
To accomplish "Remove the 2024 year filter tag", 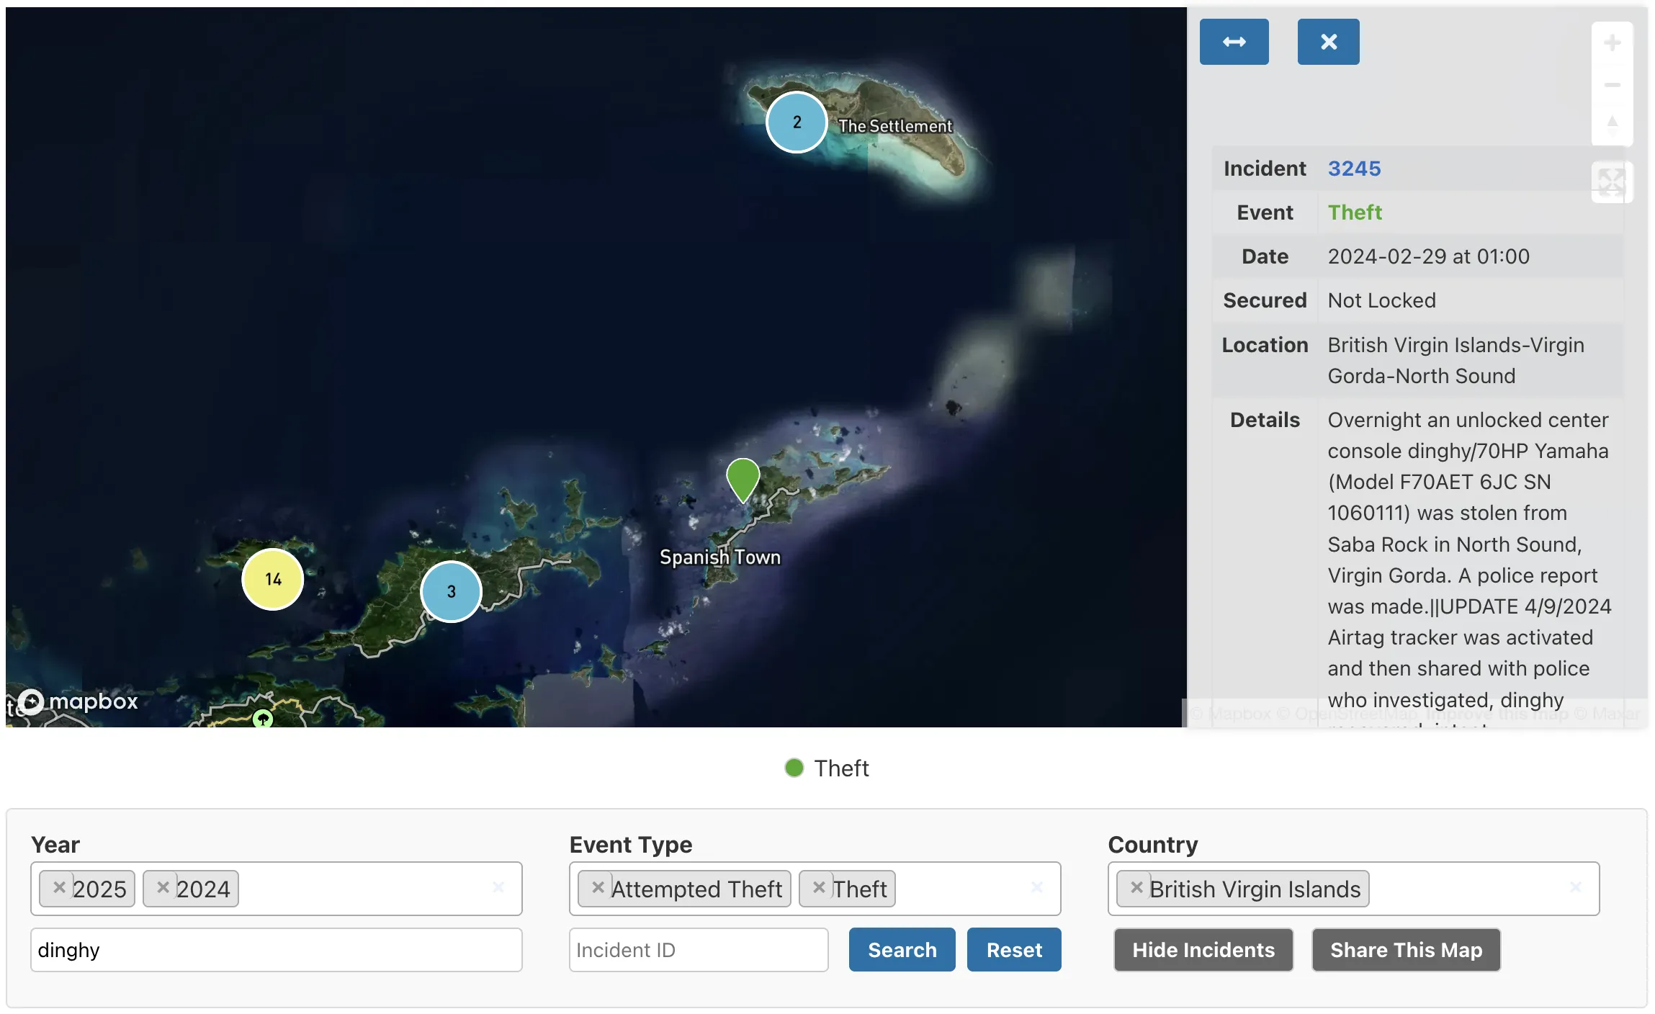I will point(163,888).
